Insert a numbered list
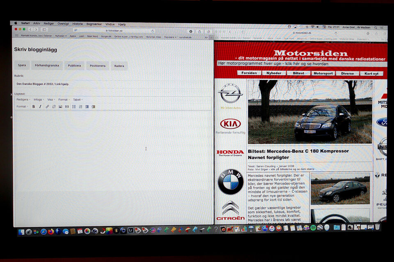This screenshot has width=394, height=262. tap(80, 106)
